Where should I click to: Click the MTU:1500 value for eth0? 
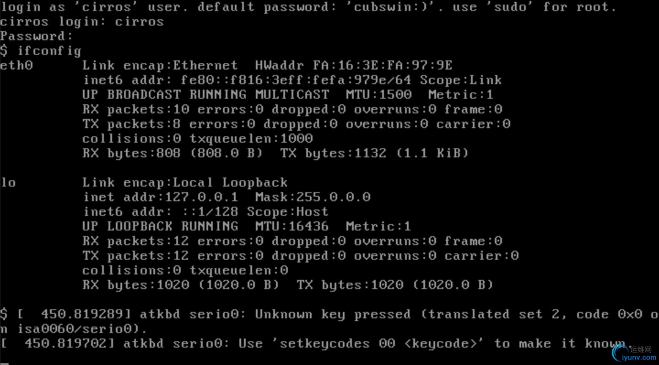[x=378, y=95]
